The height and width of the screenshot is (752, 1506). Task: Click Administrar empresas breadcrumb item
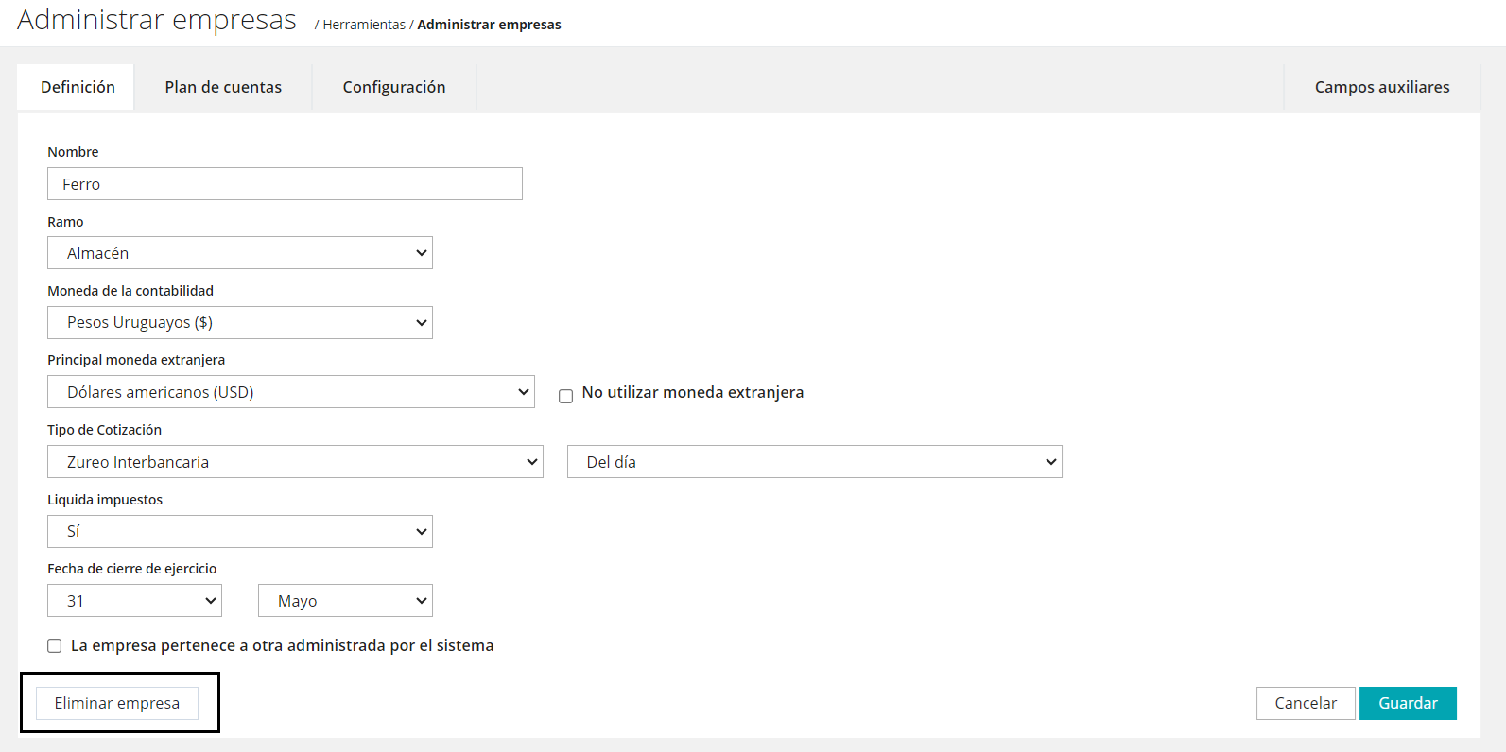pos(489,25)
